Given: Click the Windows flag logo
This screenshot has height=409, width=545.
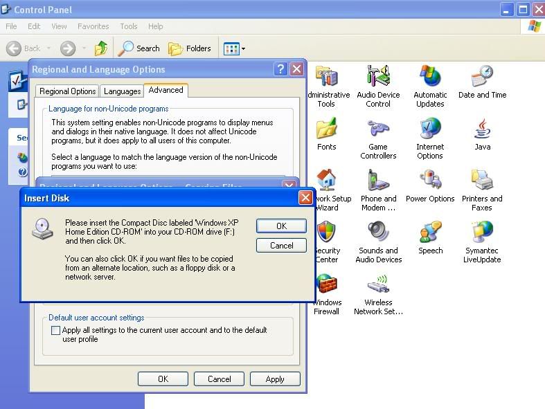Looking at the screenshot, I should [534, 26].
